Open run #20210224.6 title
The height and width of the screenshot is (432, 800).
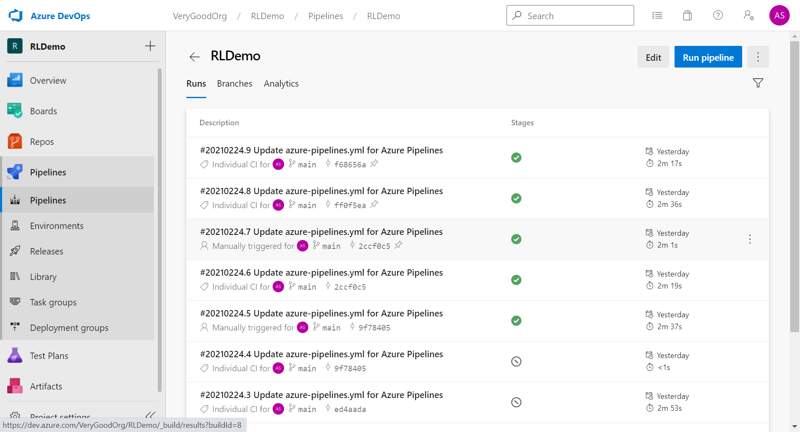(x=321, y=272)
